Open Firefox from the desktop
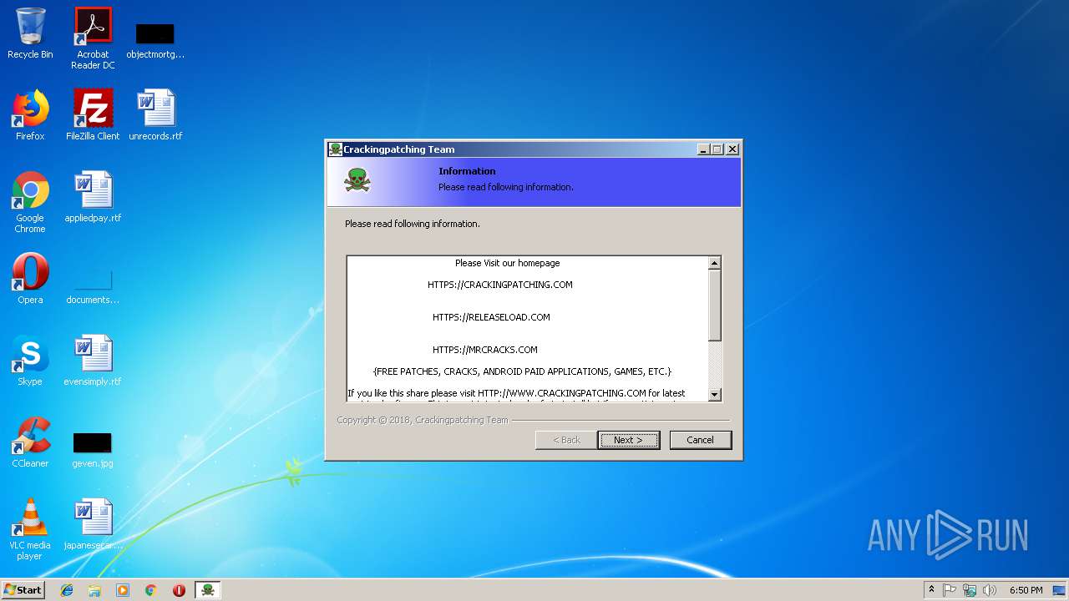Viewport: 1069px width, 601px height. tap(30, 115)
